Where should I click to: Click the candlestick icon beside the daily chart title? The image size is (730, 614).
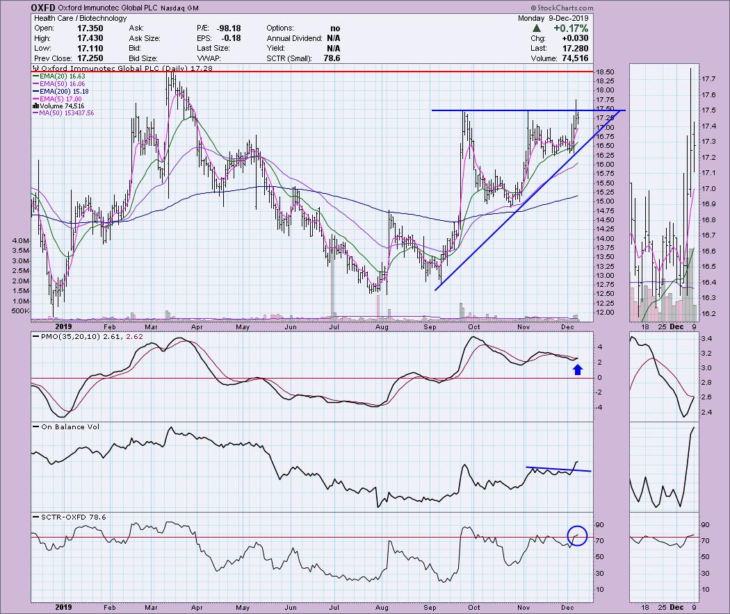(x=36, y=68)
